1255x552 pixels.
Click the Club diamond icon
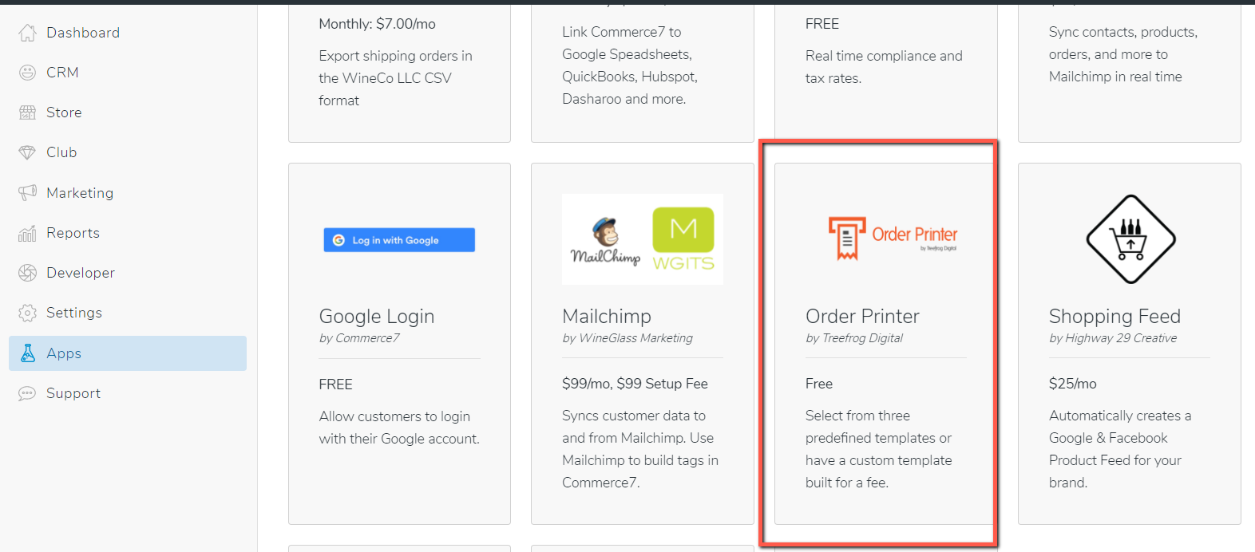[x=28, y=152]
